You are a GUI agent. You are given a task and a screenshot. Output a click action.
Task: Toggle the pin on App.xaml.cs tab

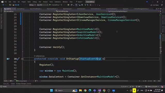(13, 9)
